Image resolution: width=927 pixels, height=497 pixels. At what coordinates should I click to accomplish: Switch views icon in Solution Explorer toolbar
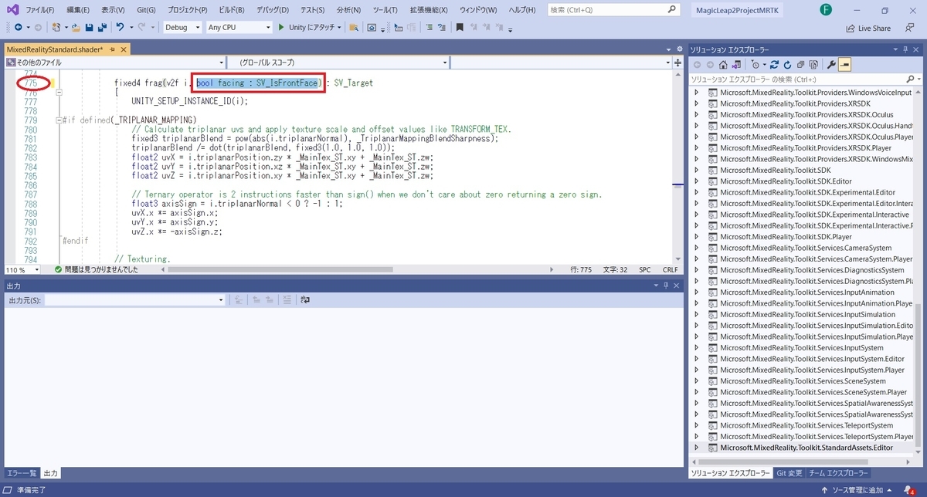coord(737,65)
